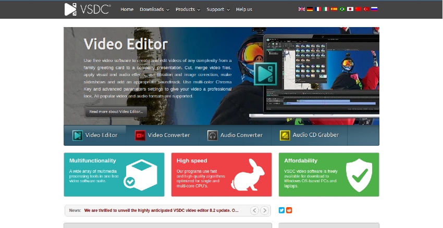Go to Home page link
The image size is (443, 228).
coord(127,9)
